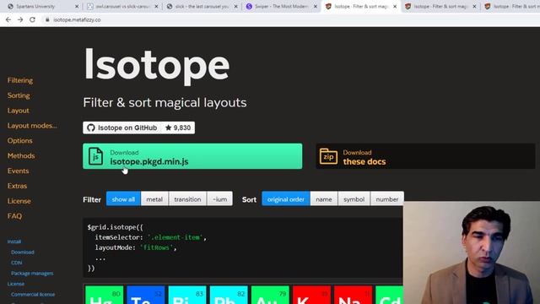Reload the page with refresh icon

[x=32, y=19]
